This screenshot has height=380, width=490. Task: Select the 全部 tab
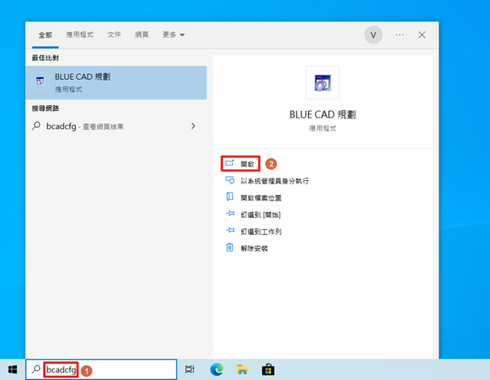pos(45,34)
